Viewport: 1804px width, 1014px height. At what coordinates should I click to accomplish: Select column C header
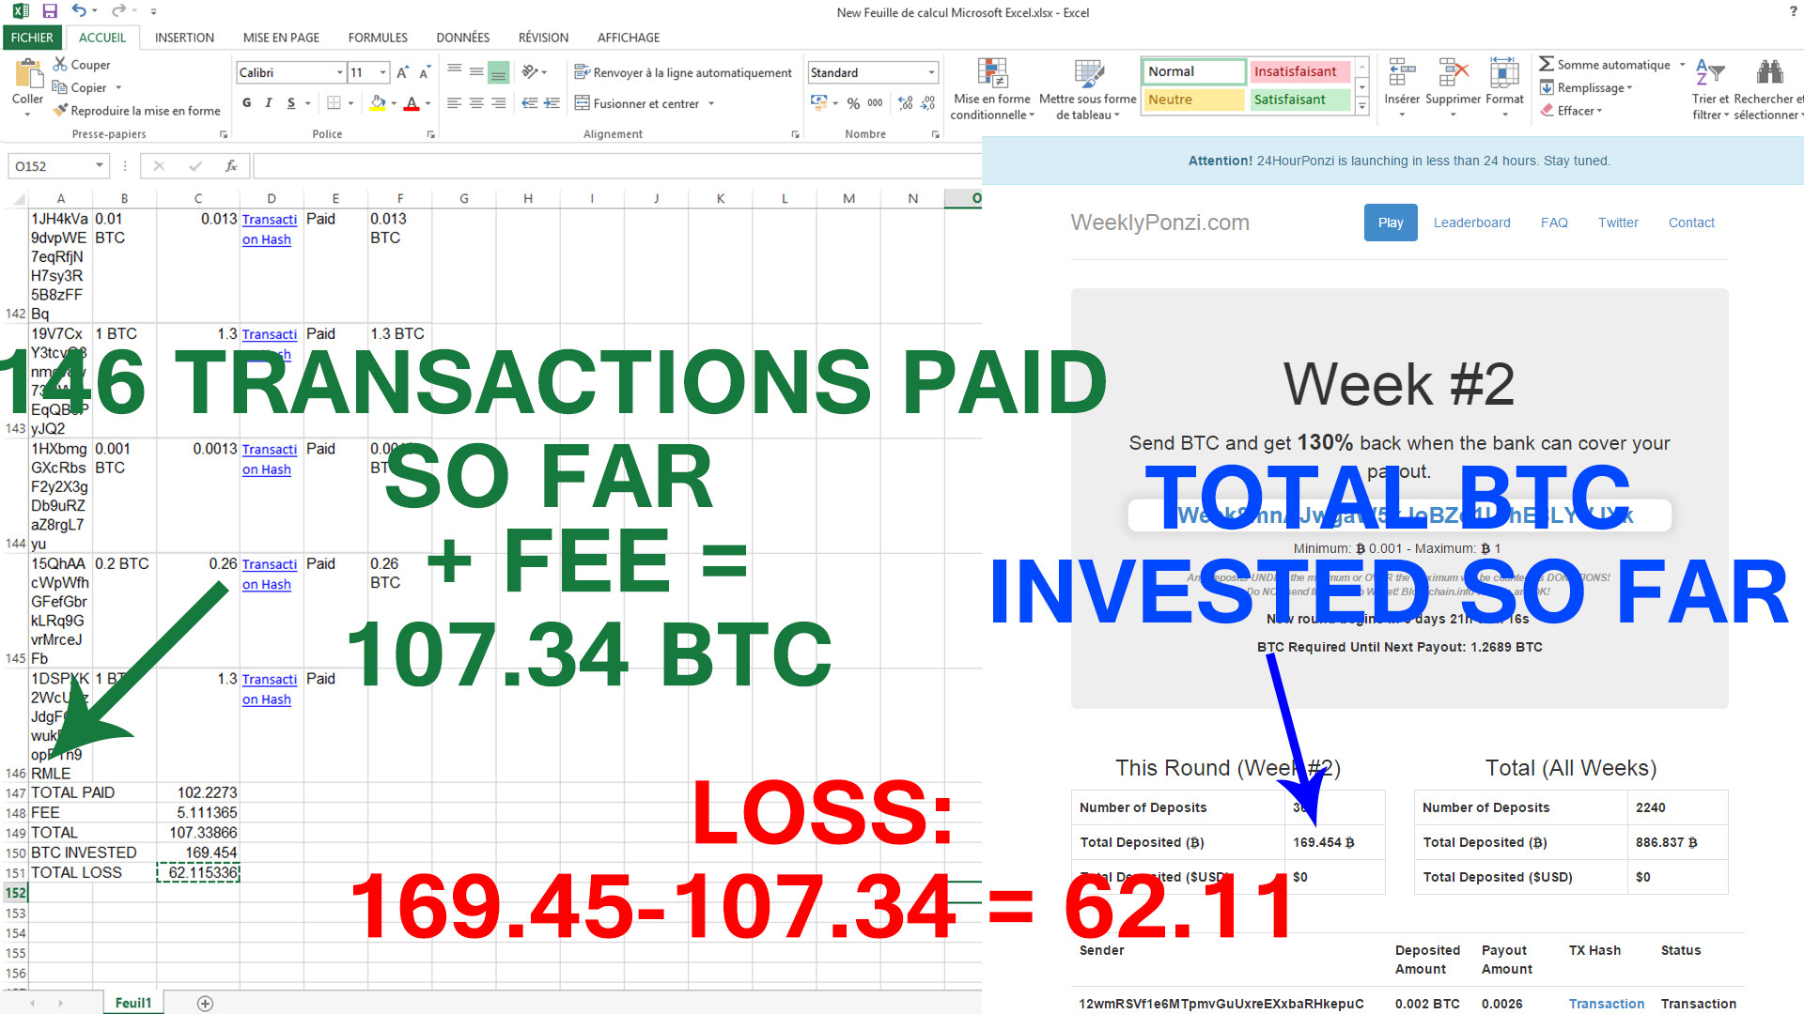[x=197, y=198]
